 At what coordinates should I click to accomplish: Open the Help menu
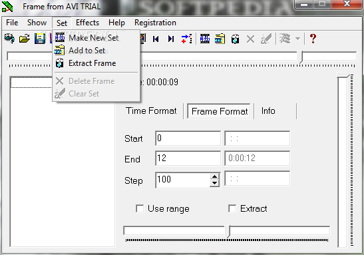point(116,23)
